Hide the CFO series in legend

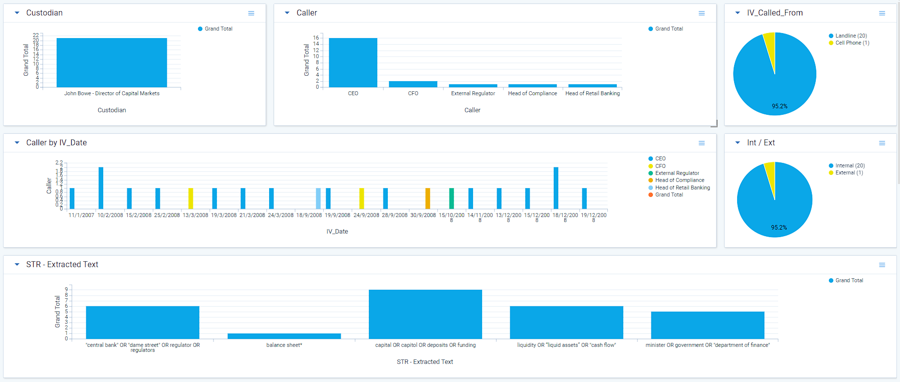point(660,166)
